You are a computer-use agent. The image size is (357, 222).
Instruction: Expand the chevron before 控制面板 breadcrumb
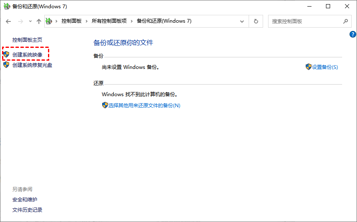[x=56, y=21]
